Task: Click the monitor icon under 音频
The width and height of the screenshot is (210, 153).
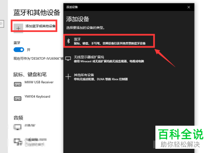Action: click(17, 127)
